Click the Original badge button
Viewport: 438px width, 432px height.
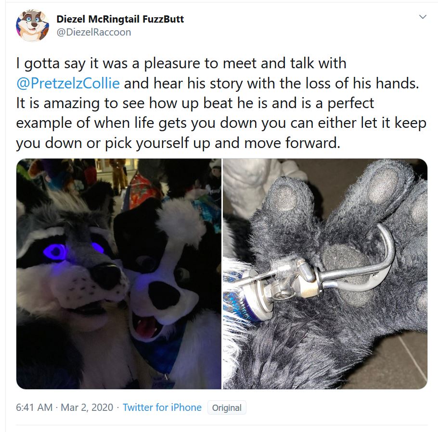click(227, 408)
